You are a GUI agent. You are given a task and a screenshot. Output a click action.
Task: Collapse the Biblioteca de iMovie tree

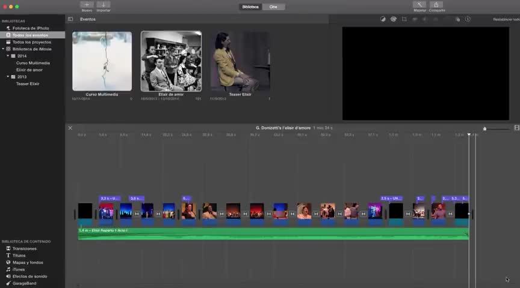click(4, 49)
